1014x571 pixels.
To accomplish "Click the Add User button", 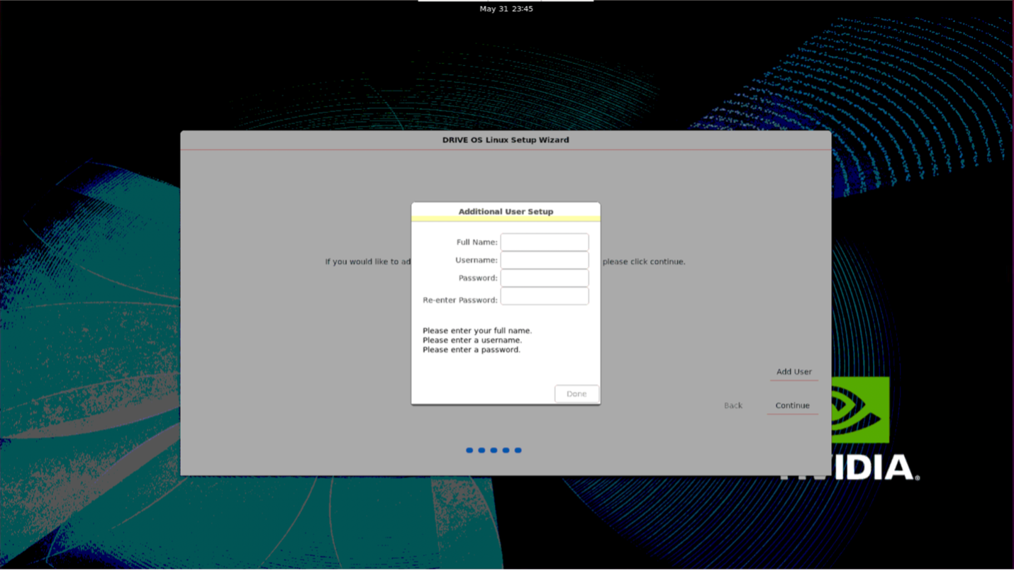I will 794,372.
